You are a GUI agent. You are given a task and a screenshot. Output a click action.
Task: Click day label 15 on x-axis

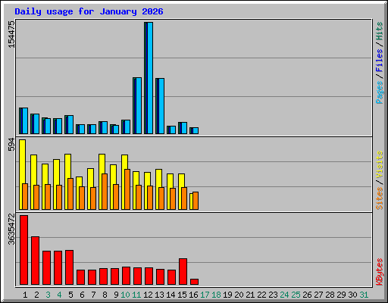pos(182,295)
